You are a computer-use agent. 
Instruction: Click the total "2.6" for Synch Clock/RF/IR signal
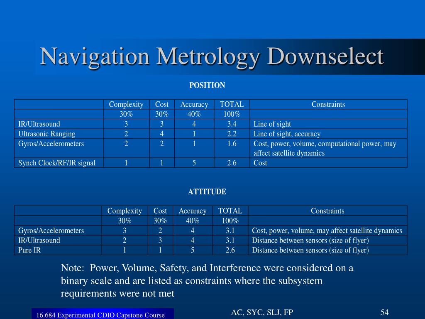click(232, 163)
